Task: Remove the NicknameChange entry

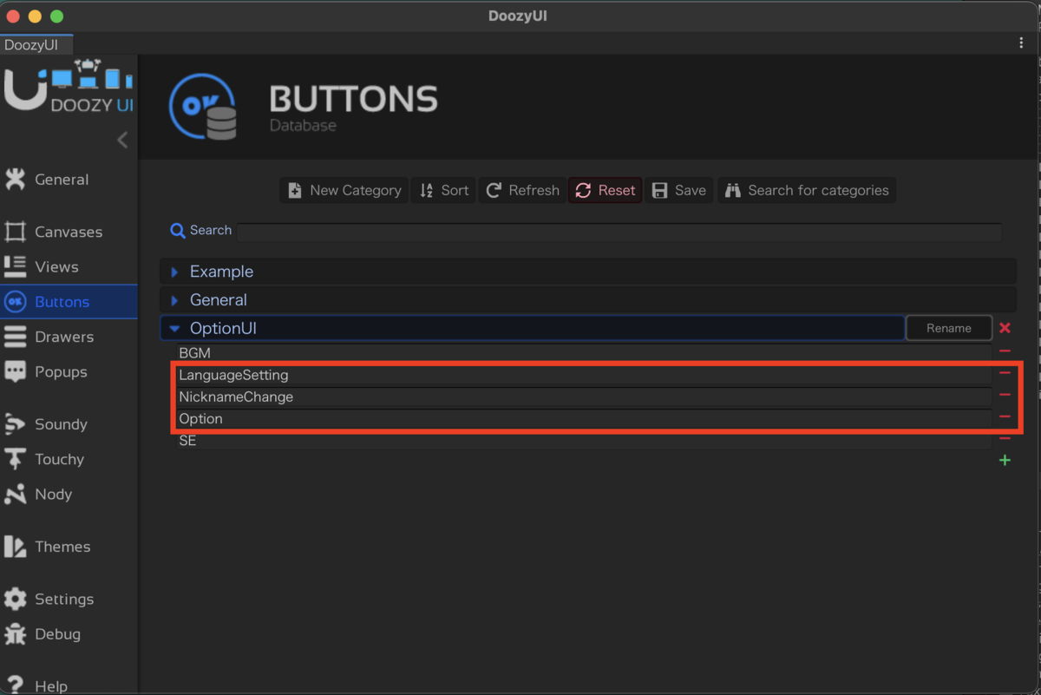Action: point(1005,395)
